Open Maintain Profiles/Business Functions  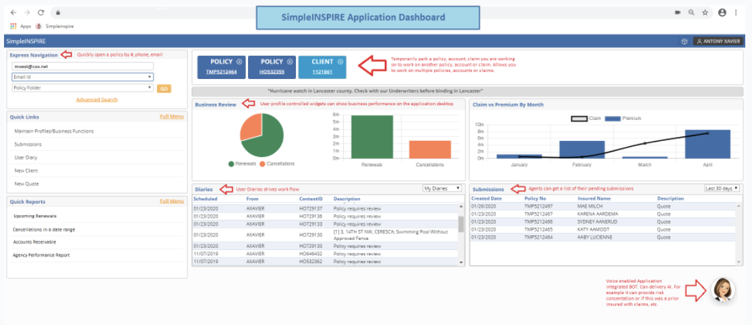[x=54, y=131]
